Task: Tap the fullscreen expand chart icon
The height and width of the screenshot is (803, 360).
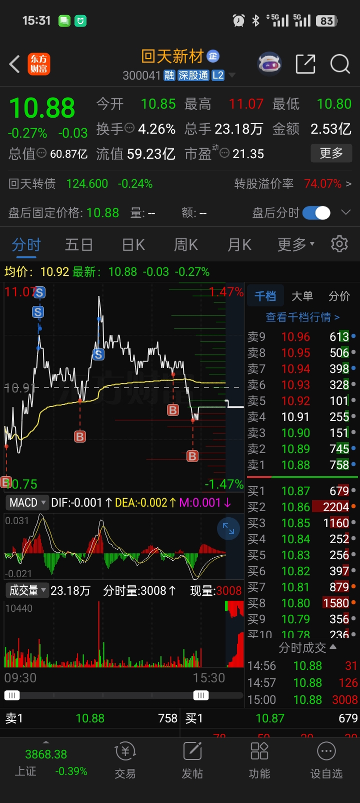Action: (228, 529)
